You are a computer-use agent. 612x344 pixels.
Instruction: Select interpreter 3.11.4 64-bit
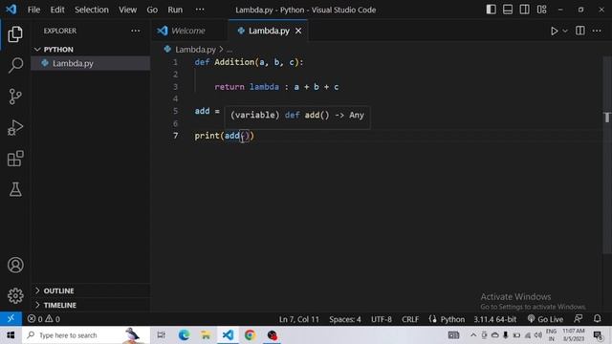click(x=495, y=319)
